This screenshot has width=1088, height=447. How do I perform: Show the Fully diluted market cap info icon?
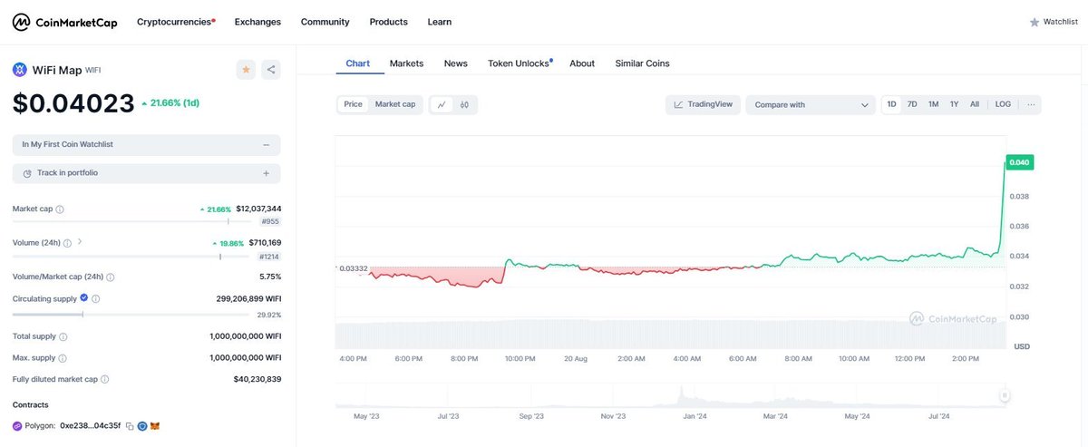pyautogui.click(x=105, y=380)
